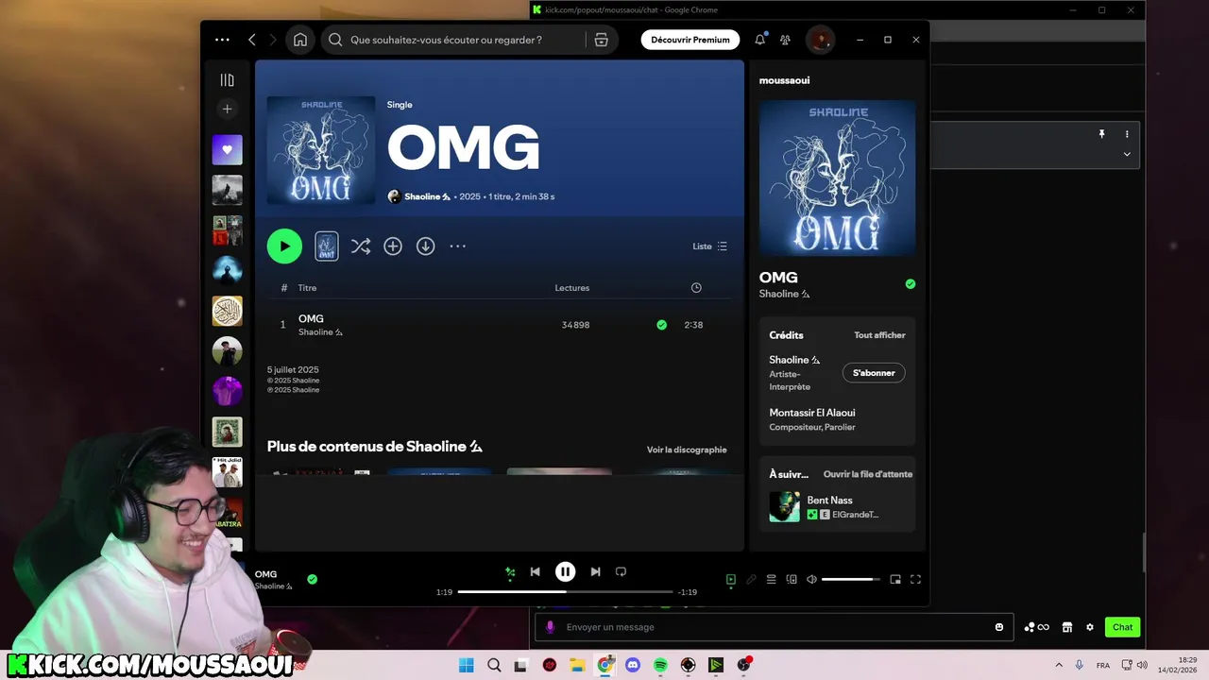Seek using the song progress bar
The height and width of the screenshot is (680, 1209).
click(565, 592)
